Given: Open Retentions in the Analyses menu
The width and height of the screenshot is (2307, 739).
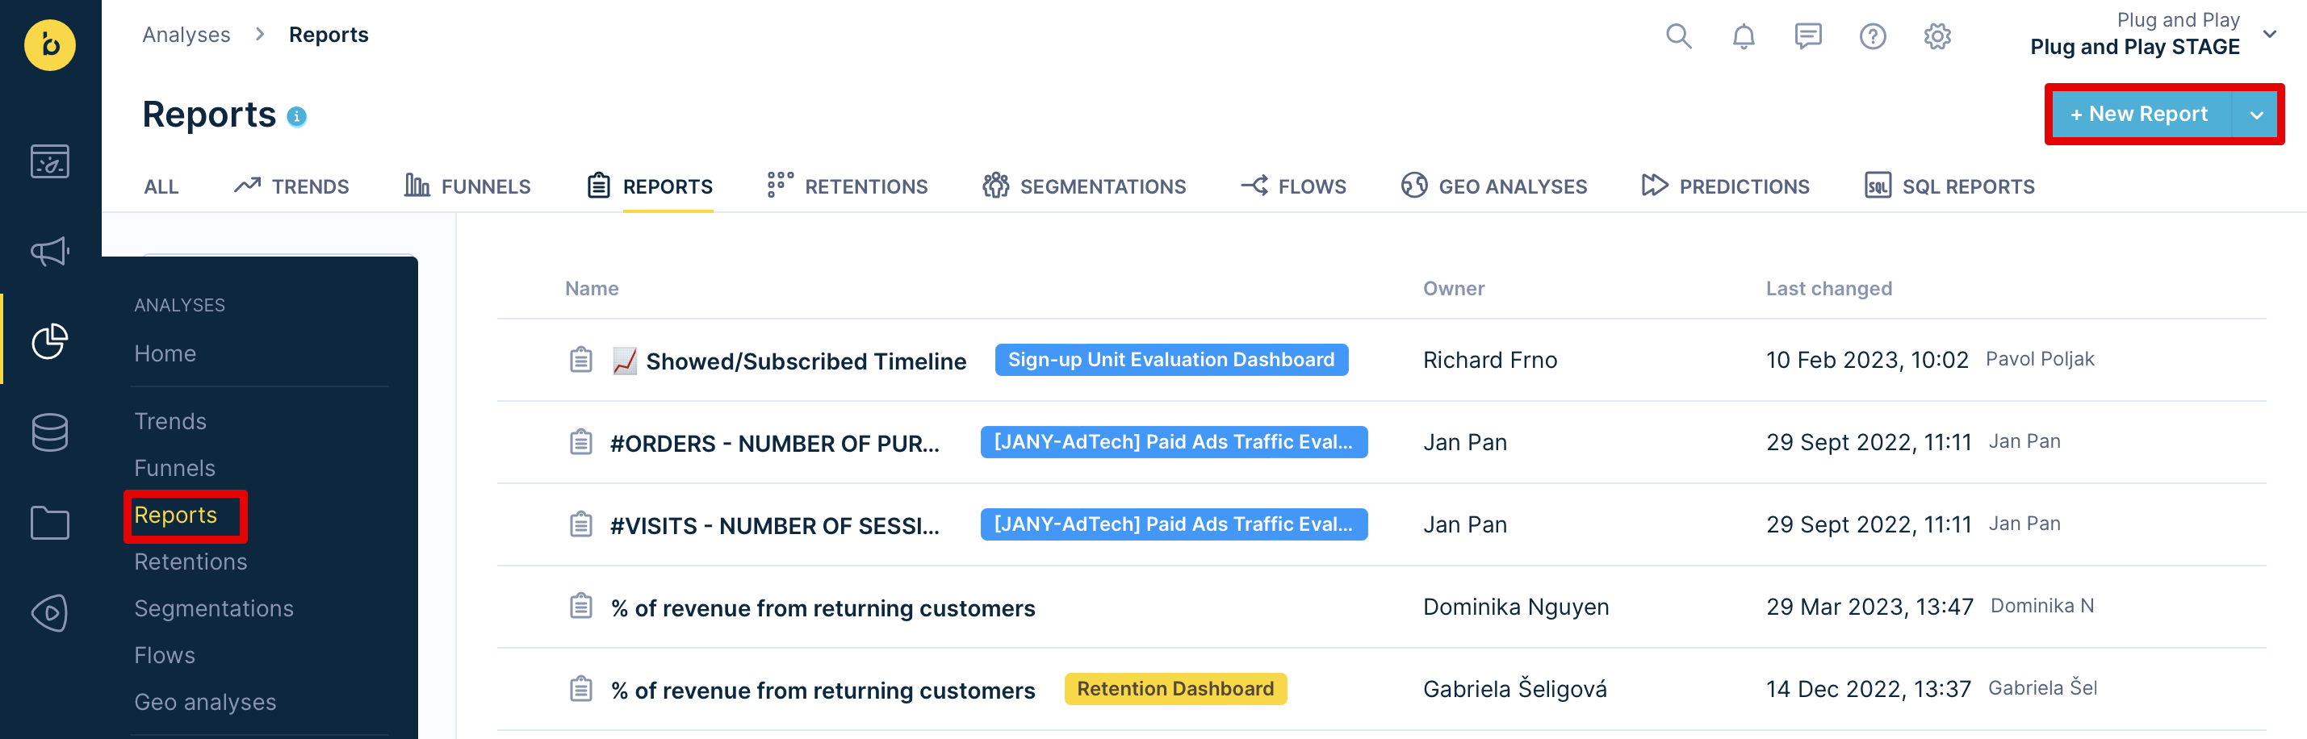Looking at the screenshot, I should [x=191, y=562].
